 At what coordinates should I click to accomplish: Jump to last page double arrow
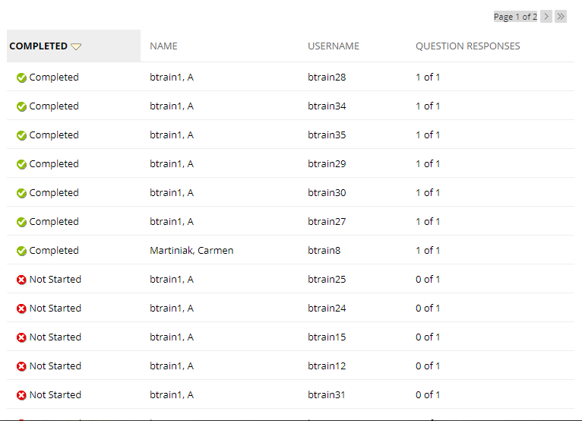(x=561, y=17)
